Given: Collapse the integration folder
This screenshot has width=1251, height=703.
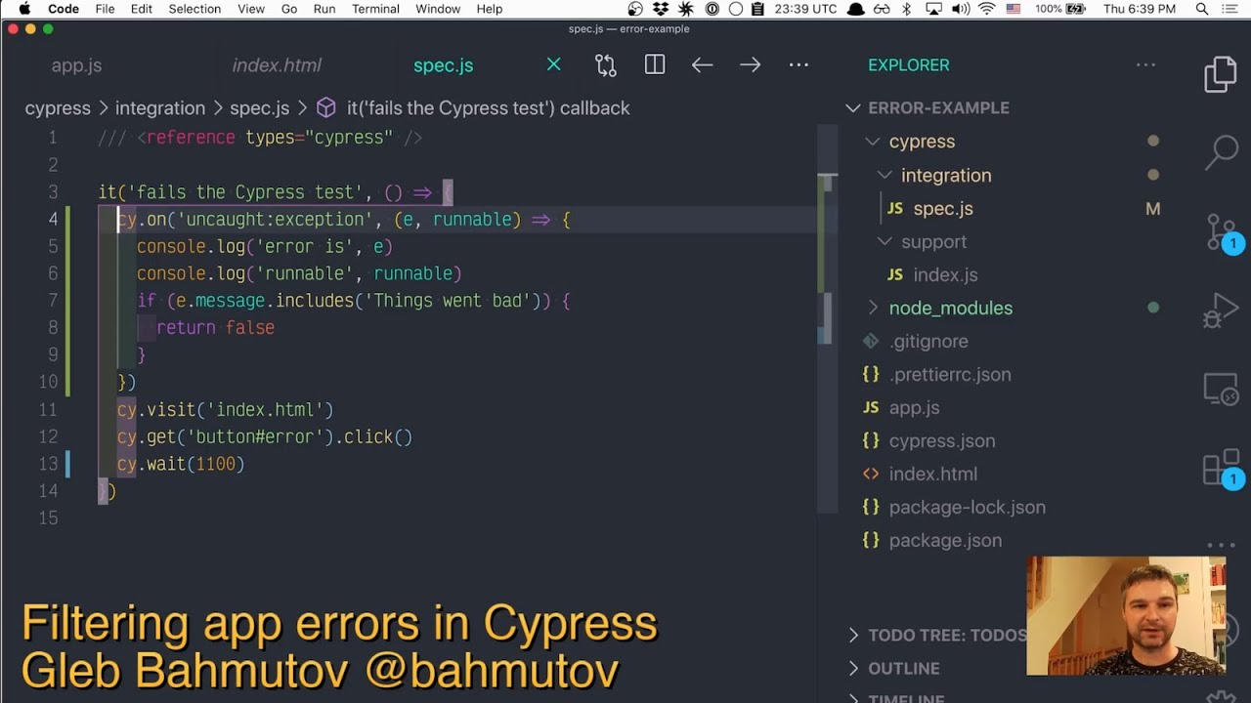Looking at the screenshot, I should (x=884, y=175).
